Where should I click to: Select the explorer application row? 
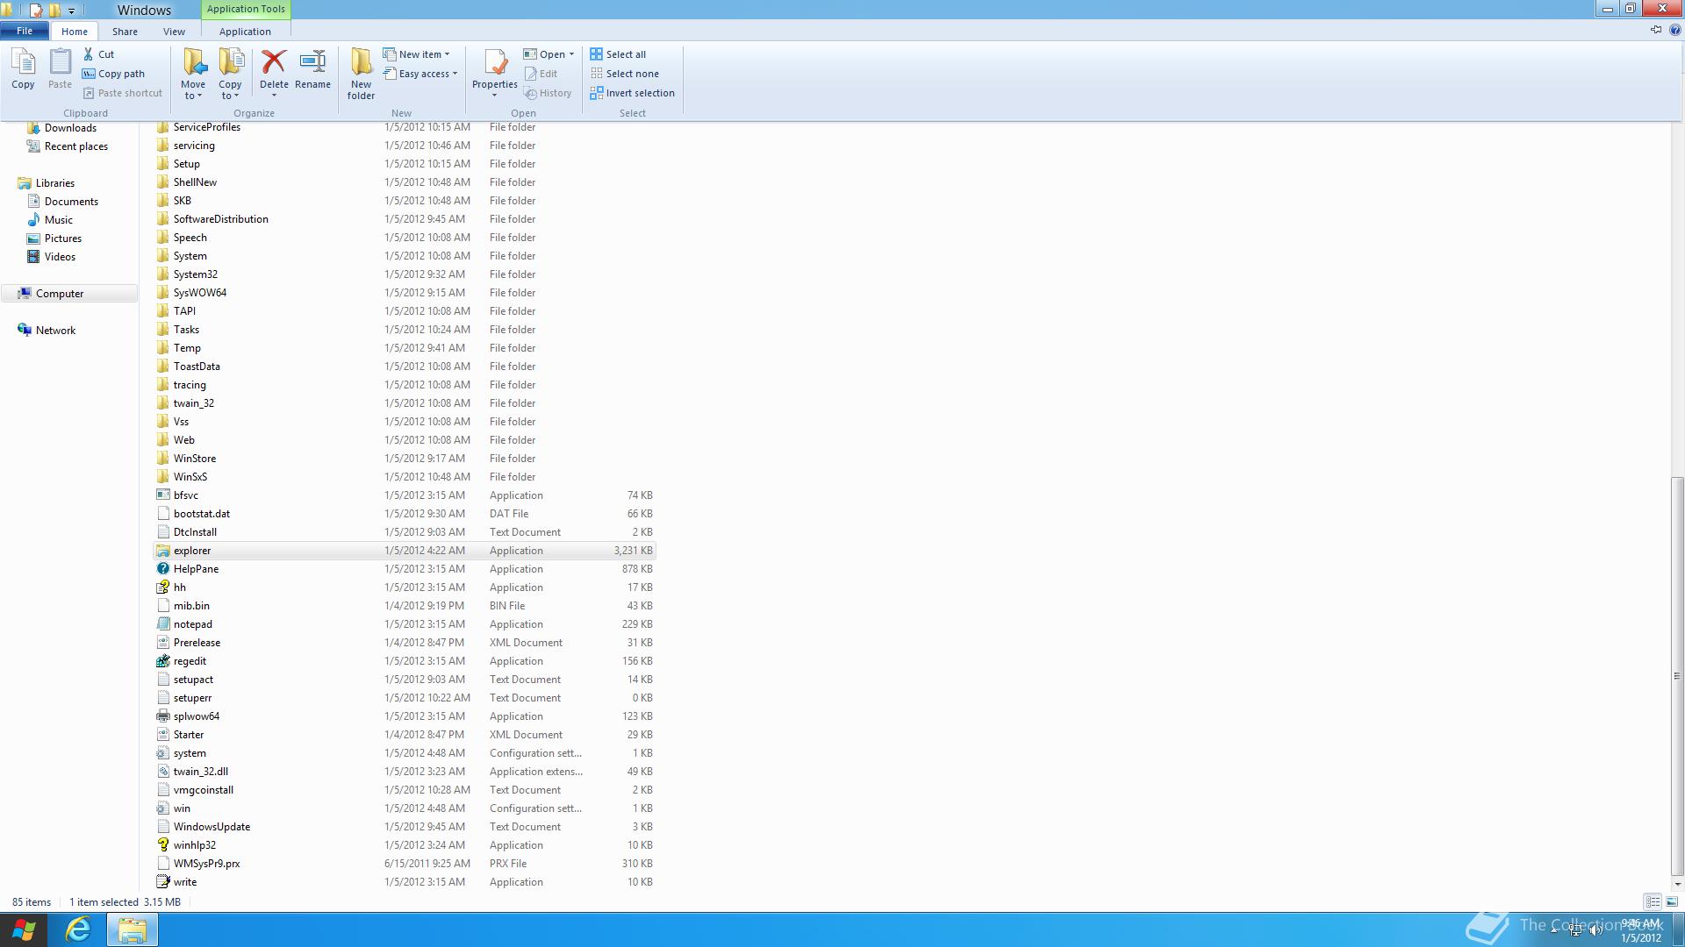click(x=404, y=551)
